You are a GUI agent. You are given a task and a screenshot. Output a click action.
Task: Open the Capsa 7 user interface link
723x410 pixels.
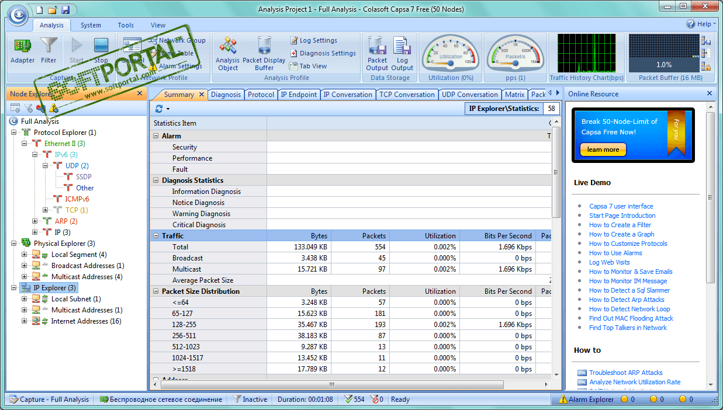[x=621, y=206]
